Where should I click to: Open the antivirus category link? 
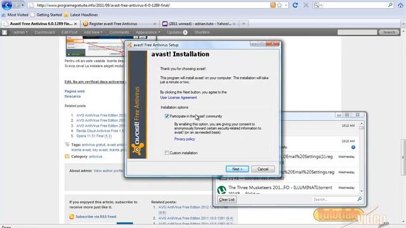click(x=96, y=156)
